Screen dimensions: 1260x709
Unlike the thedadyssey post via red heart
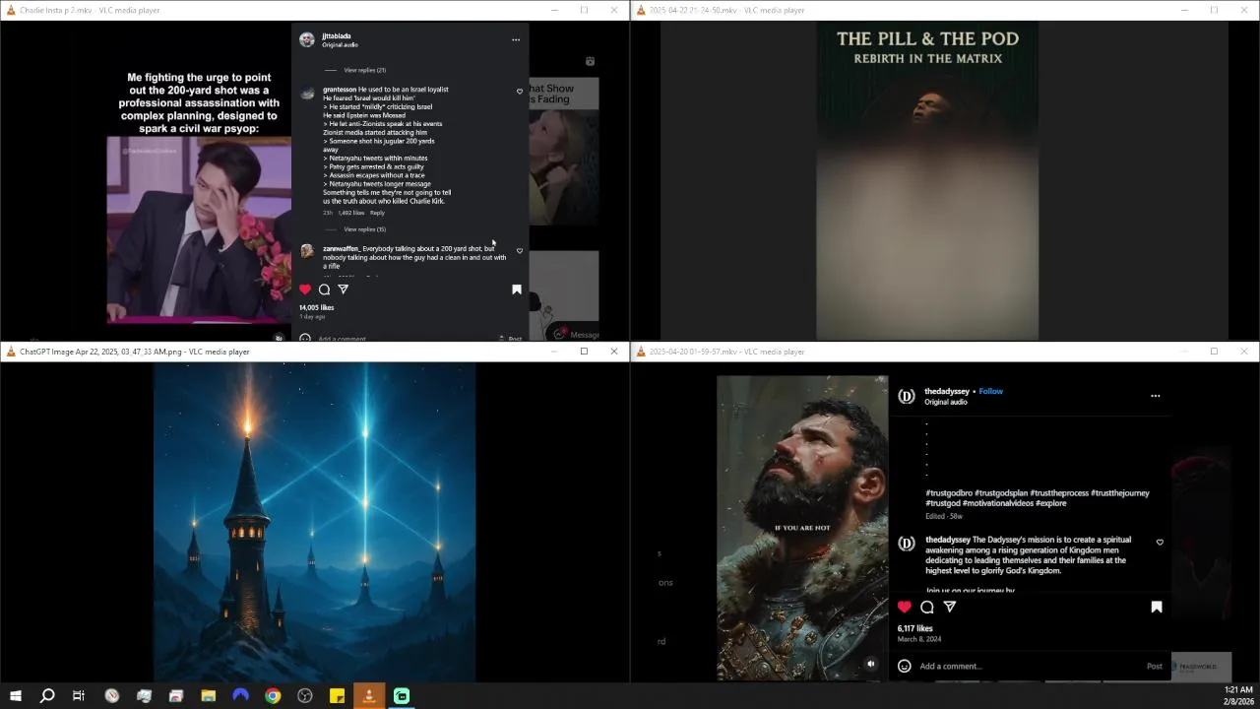pos(905,607)
